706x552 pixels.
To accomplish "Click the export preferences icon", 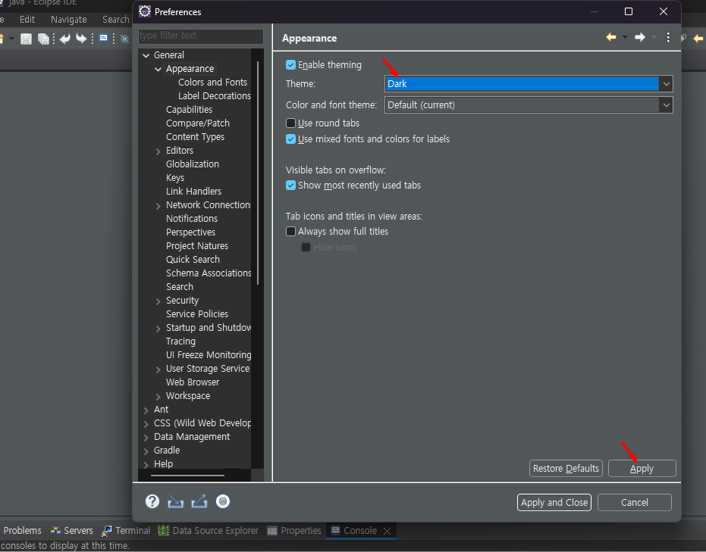I will click(x=199, y=501).
